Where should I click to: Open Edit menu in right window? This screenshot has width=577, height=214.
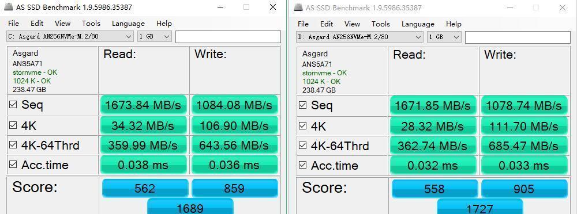click(327, 24)
